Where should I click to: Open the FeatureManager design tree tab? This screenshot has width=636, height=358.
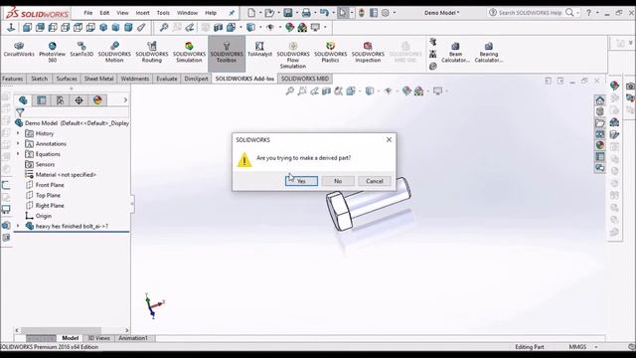23,100
